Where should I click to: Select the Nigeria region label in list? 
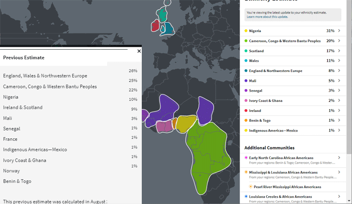(x=255, y=31)
